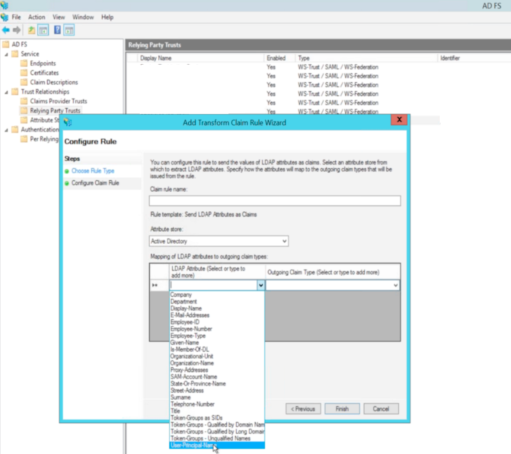This screenshot has width=511, height=454.
Task: Open the Window menu
Action: (x=83, y=17)
